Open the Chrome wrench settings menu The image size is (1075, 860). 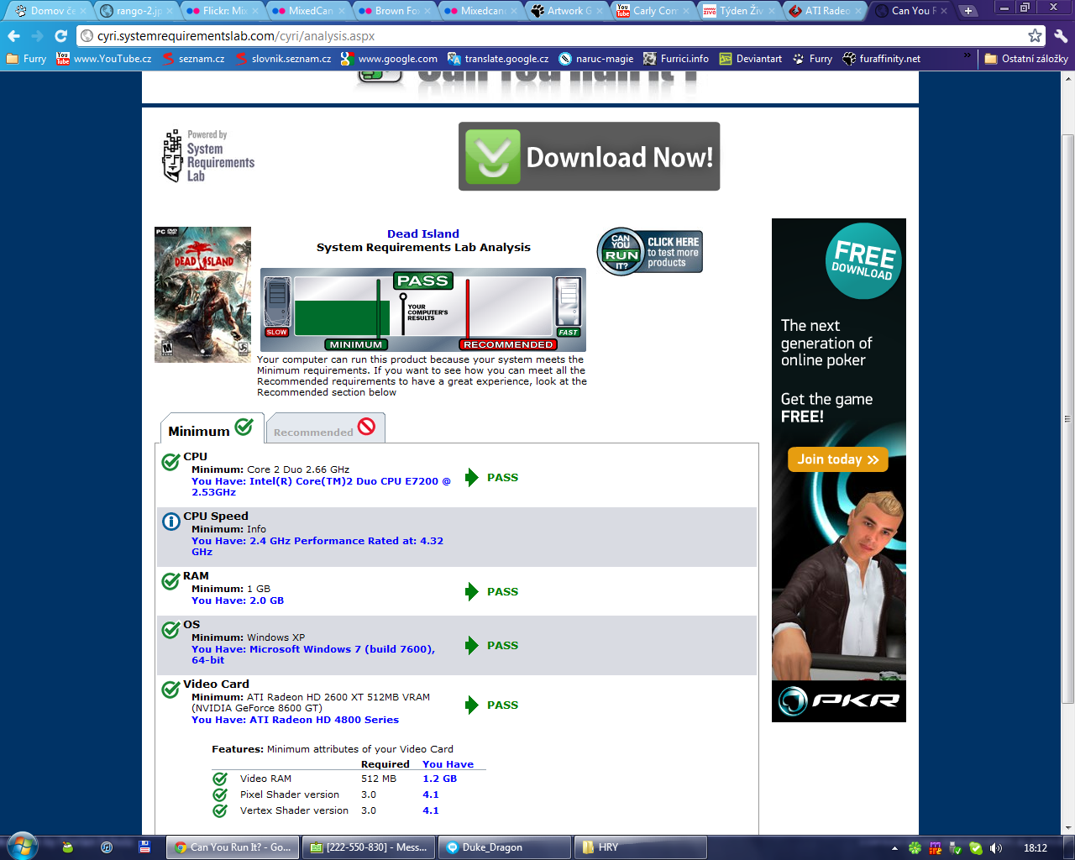1061,36
